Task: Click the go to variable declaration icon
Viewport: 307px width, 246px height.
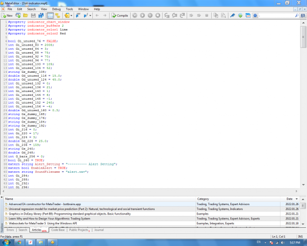Action: (78, 15)
